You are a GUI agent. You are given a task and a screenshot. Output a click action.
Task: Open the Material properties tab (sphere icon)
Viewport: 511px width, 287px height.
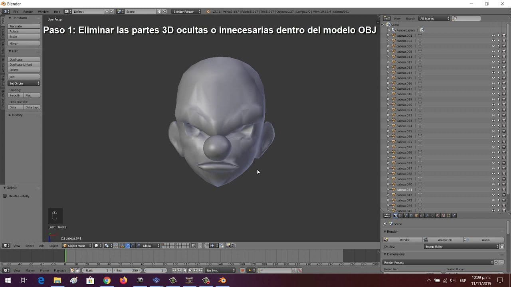coord(438,215)
